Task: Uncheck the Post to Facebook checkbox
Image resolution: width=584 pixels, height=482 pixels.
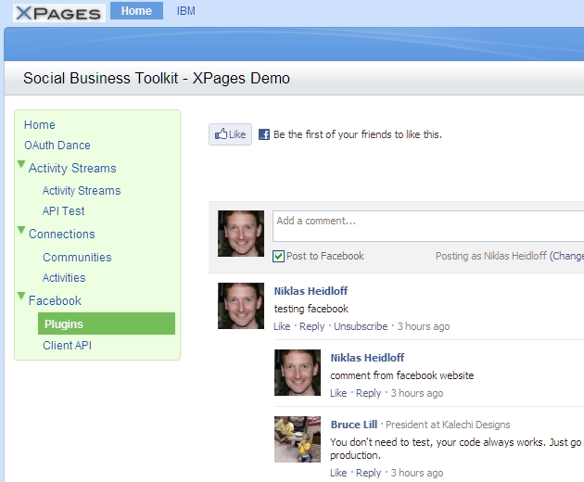Action: click(278, 256)
